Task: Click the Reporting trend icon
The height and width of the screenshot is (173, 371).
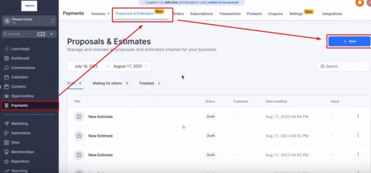Action: pos(7,170)
